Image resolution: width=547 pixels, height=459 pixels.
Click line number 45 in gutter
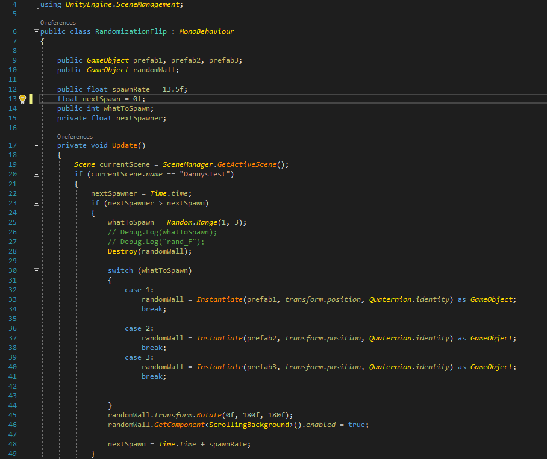[13, 415]
